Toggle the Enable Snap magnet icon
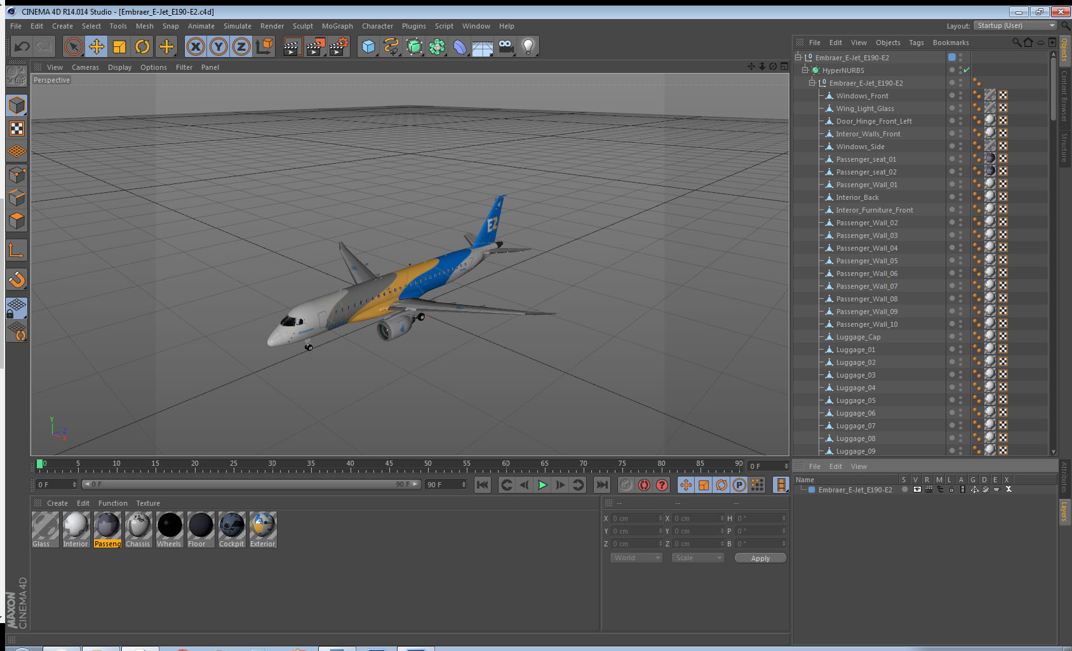Screen dimensions: 1072x651 tap(17, 279)
